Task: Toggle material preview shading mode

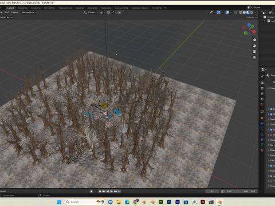Action: pyautogui.click(x=247, y=13)
